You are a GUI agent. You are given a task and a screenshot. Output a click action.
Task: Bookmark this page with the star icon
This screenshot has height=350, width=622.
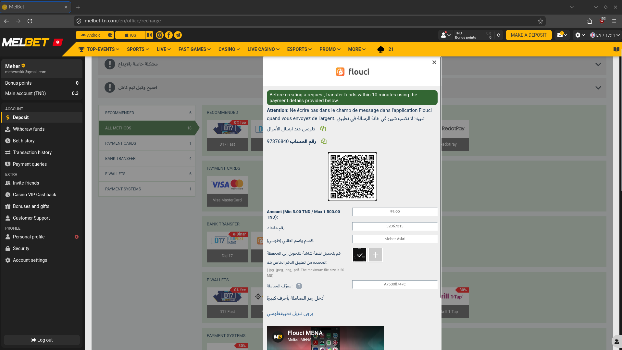coord(541,21)
